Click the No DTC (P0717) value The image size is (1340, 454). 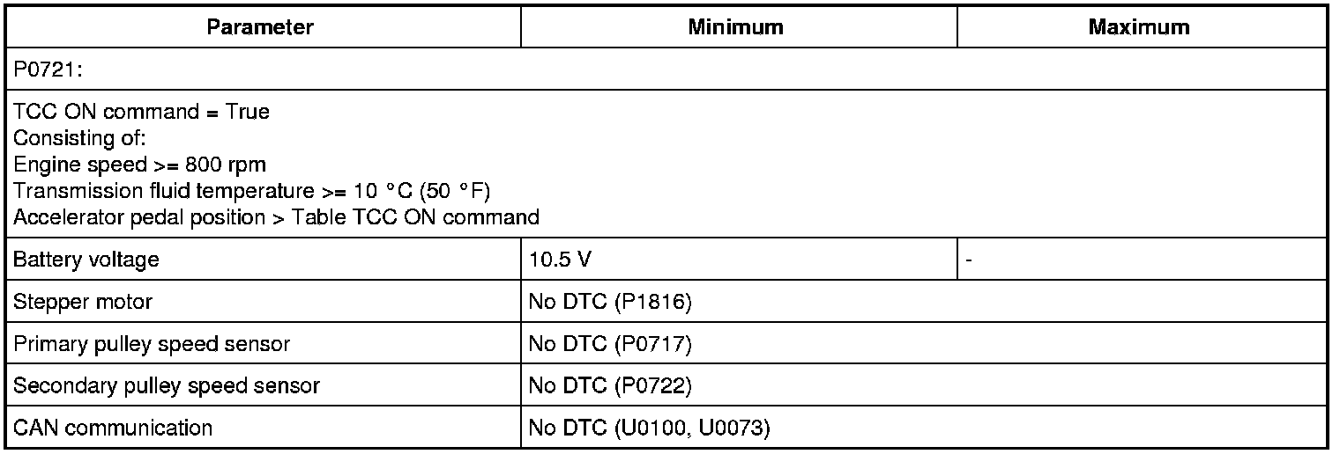click(x=610, y=344)
